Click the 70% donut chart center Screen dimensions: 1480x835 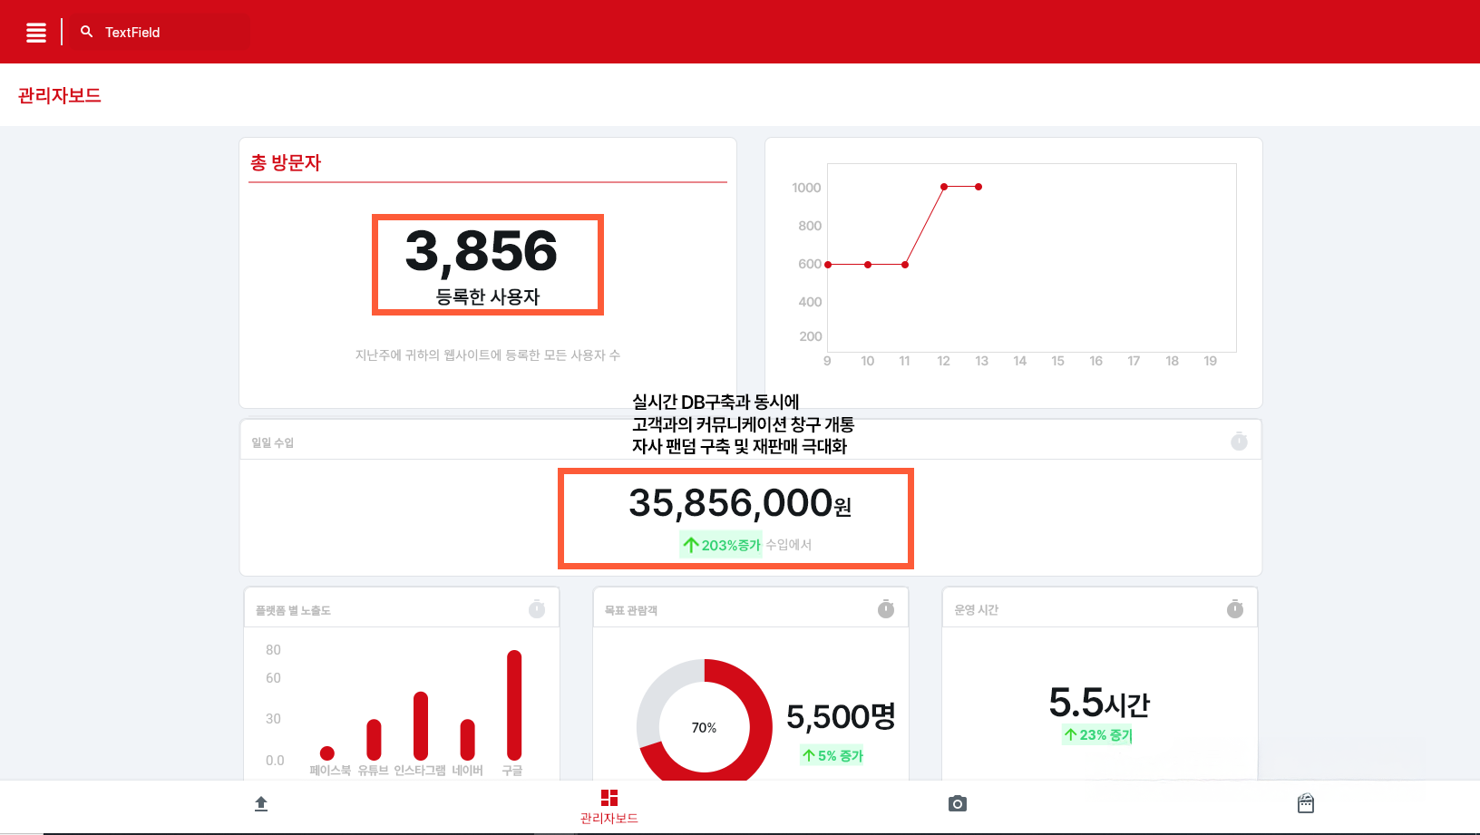pos(705,727)
